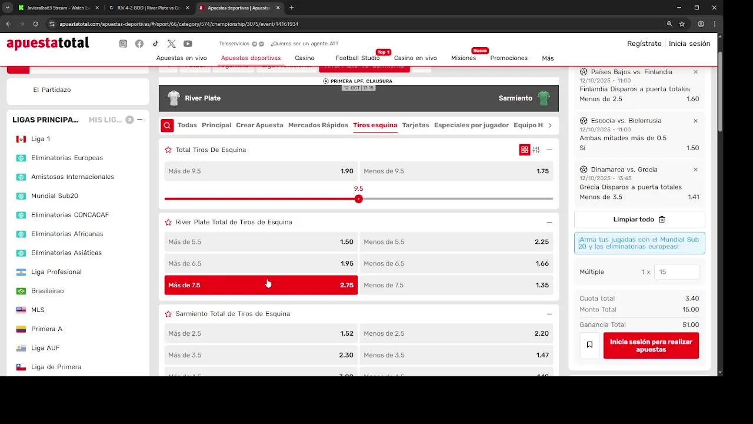753x424 pixels.
Task: Click Inicia sesión para realizar apuestas
Action: click(651, 346)
